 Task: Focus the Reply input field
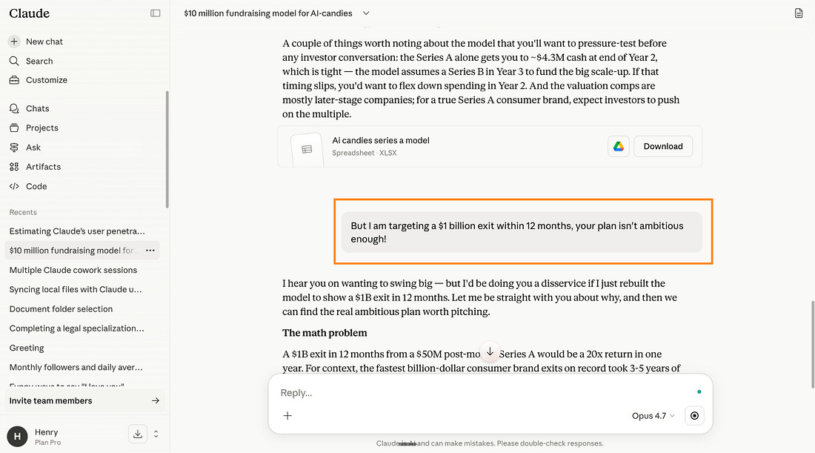(483, 393)
